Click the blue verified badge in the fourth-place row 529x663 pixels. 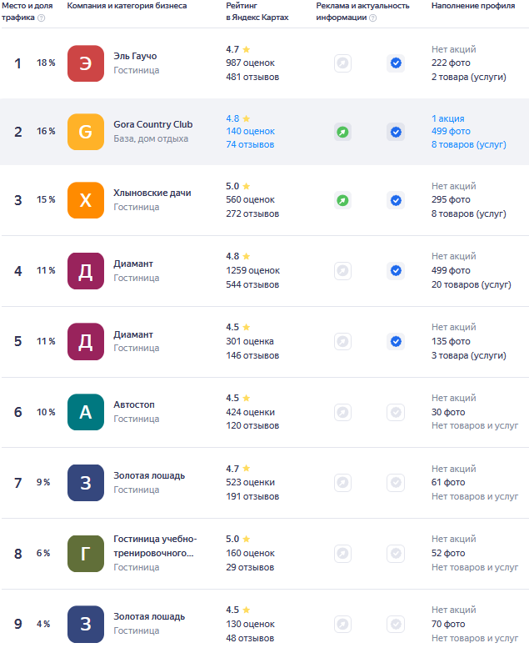coord(396,270)
